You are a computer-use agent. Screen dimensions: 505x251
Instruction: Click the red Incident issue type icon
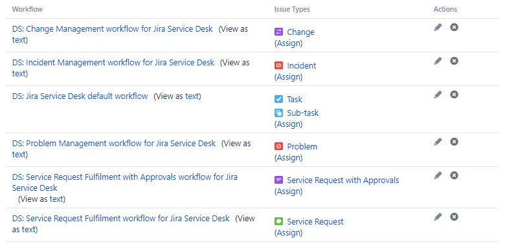click(278, 65)
